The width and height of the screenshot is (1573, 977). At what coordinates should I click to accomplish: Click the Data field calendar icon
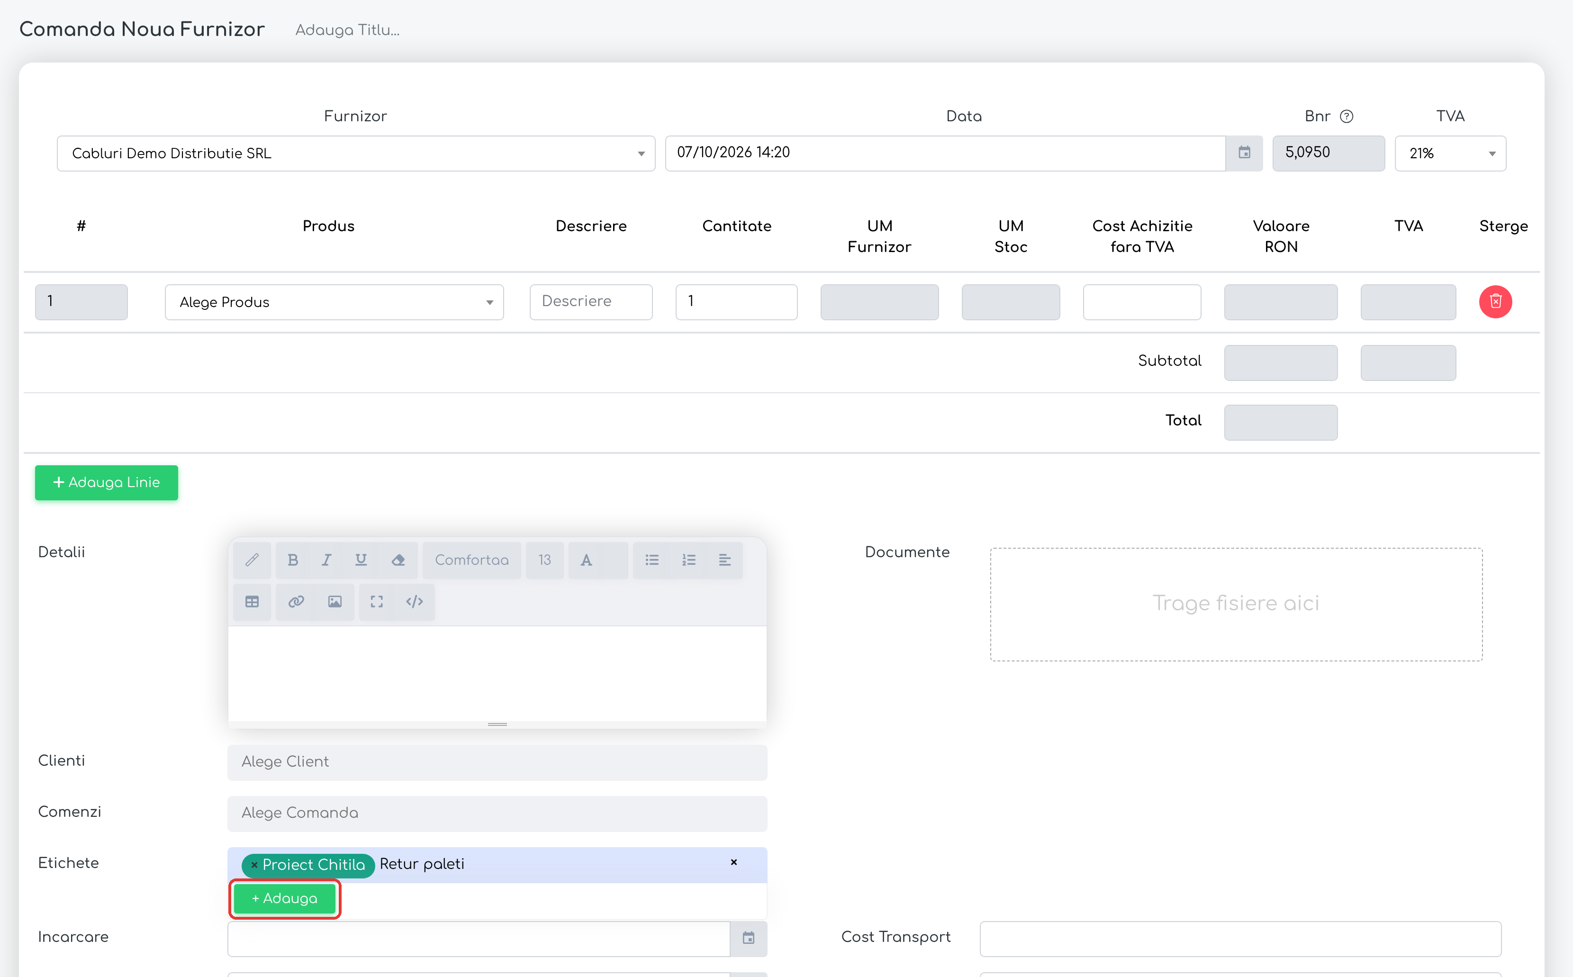click(1244, 153)
